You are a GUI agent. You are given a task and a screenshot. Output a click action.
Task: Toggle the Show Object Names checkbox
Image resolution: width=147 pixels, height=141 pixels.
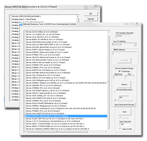[115, 101]
